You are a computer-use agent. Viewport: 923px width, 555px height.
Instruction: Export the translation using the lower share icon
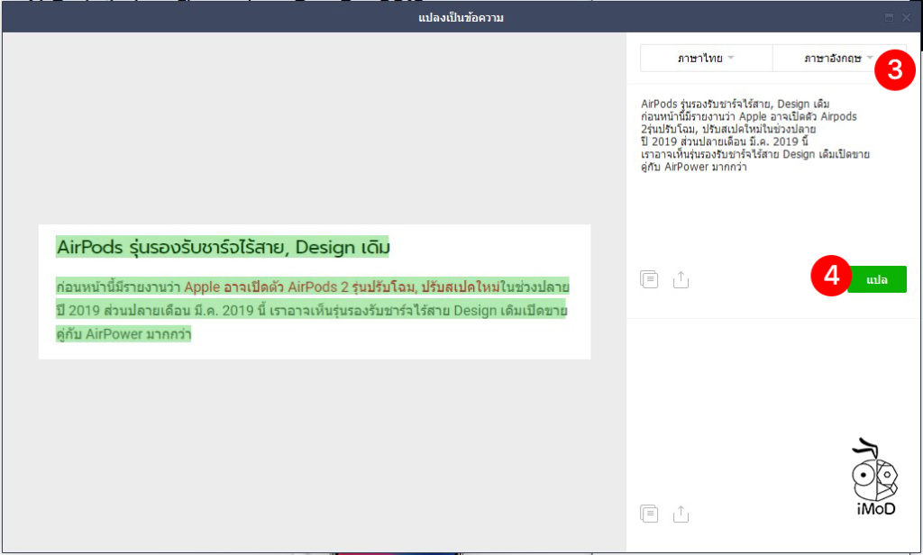point(681,514)
